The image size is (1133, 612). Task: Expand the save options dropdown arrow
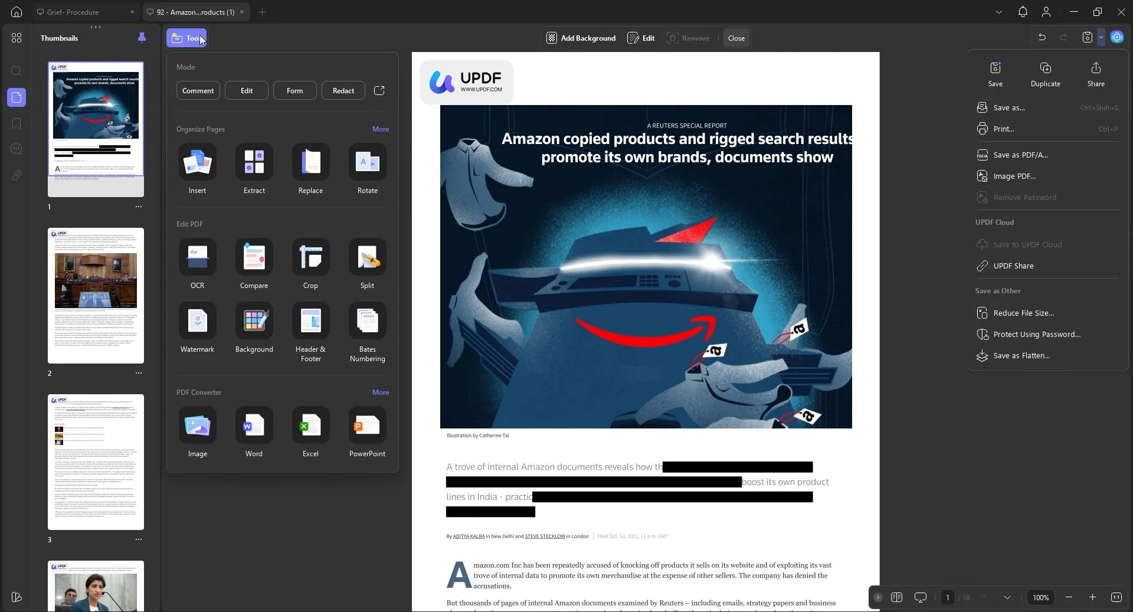(1101, 37)
